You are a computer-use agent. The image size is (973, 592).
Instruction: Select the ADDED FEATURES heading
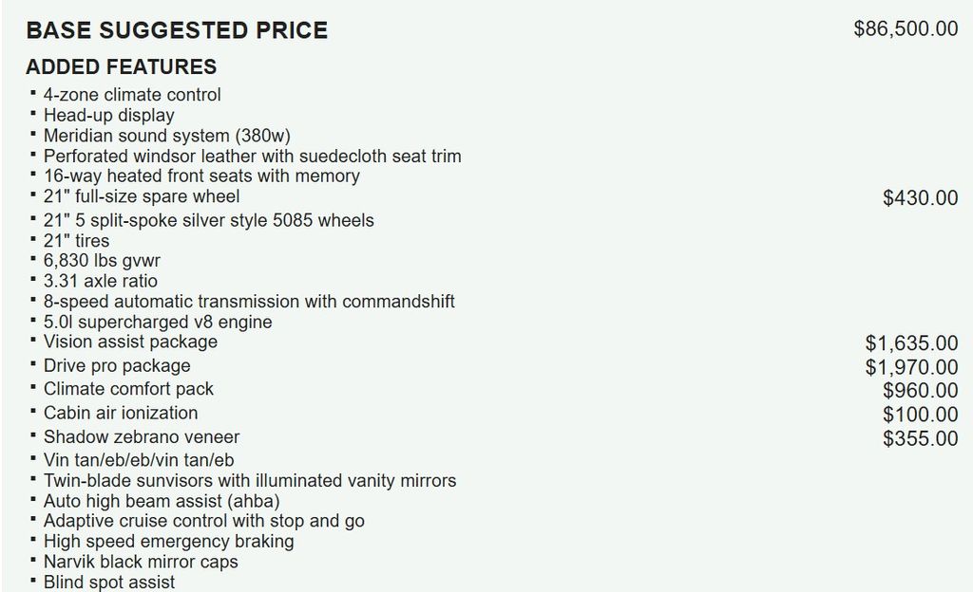pos(122,67)
